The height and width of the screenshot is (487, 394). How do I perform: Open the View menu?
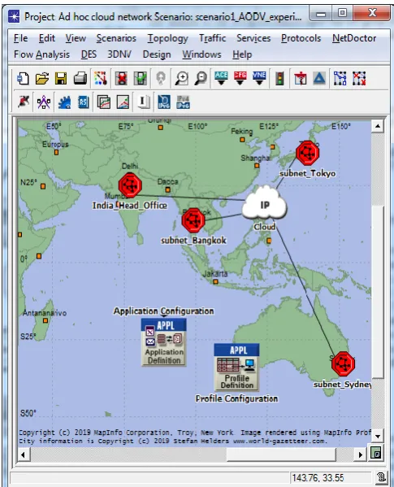[x=76, y=38]
